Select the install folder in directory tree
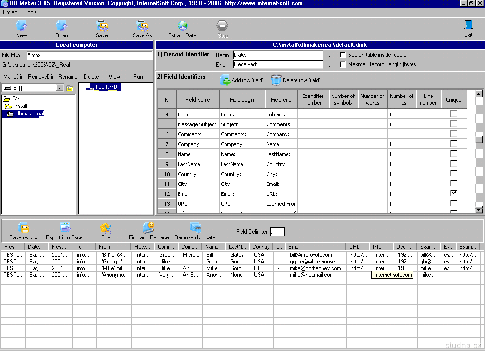This screenshot has height=351, width=485. pos(20,106)
